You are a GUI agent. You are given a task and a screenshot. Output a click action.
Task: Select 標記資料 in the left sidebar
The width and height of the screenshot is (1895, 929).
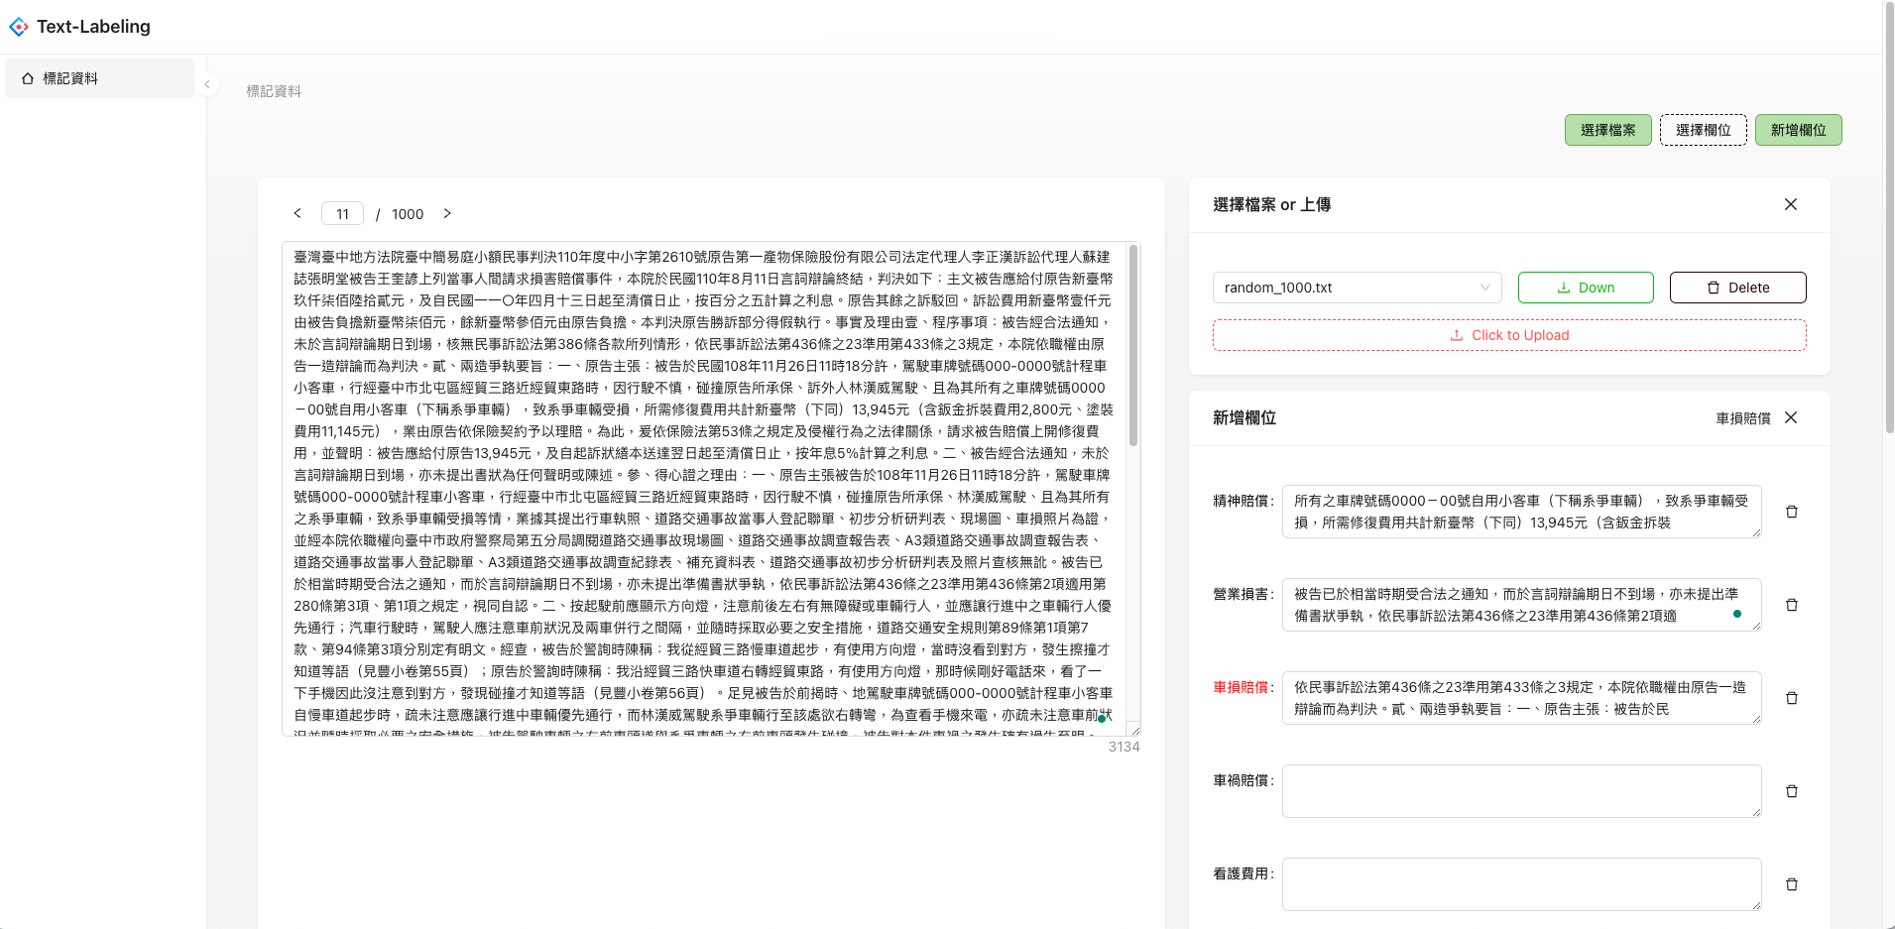pyautogui.click(x=69, y=77)
